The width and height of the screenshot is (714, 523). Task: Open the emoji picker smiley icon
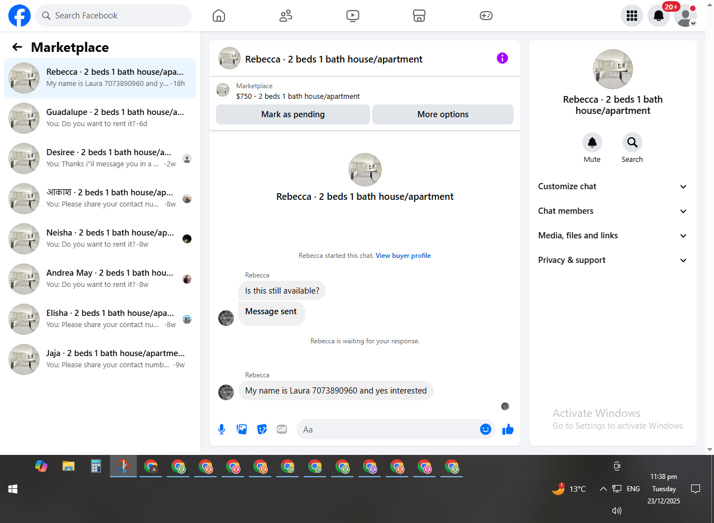[486, 429]
